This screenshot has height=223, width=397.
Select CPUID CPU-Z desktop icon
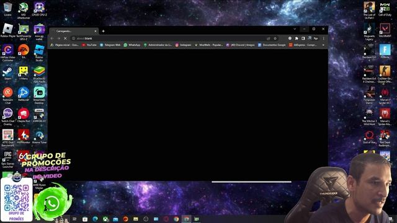click(39, 9)
